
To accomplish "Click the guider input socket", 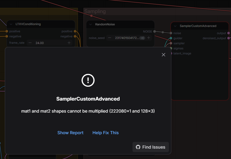I will point(171,38).
